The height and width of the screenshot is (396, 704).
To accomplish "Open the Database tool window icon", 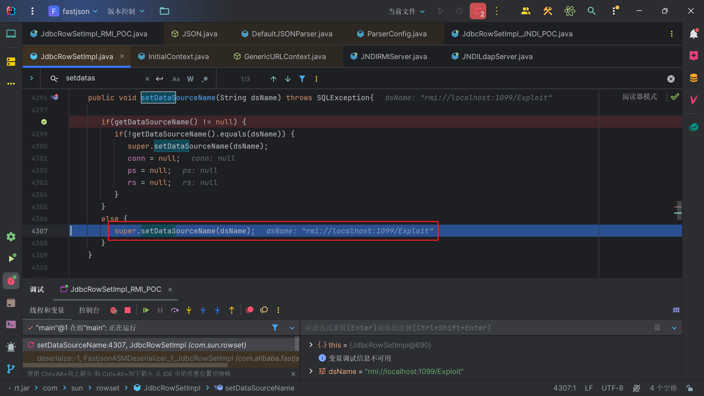I will click(x=693, y=78).
